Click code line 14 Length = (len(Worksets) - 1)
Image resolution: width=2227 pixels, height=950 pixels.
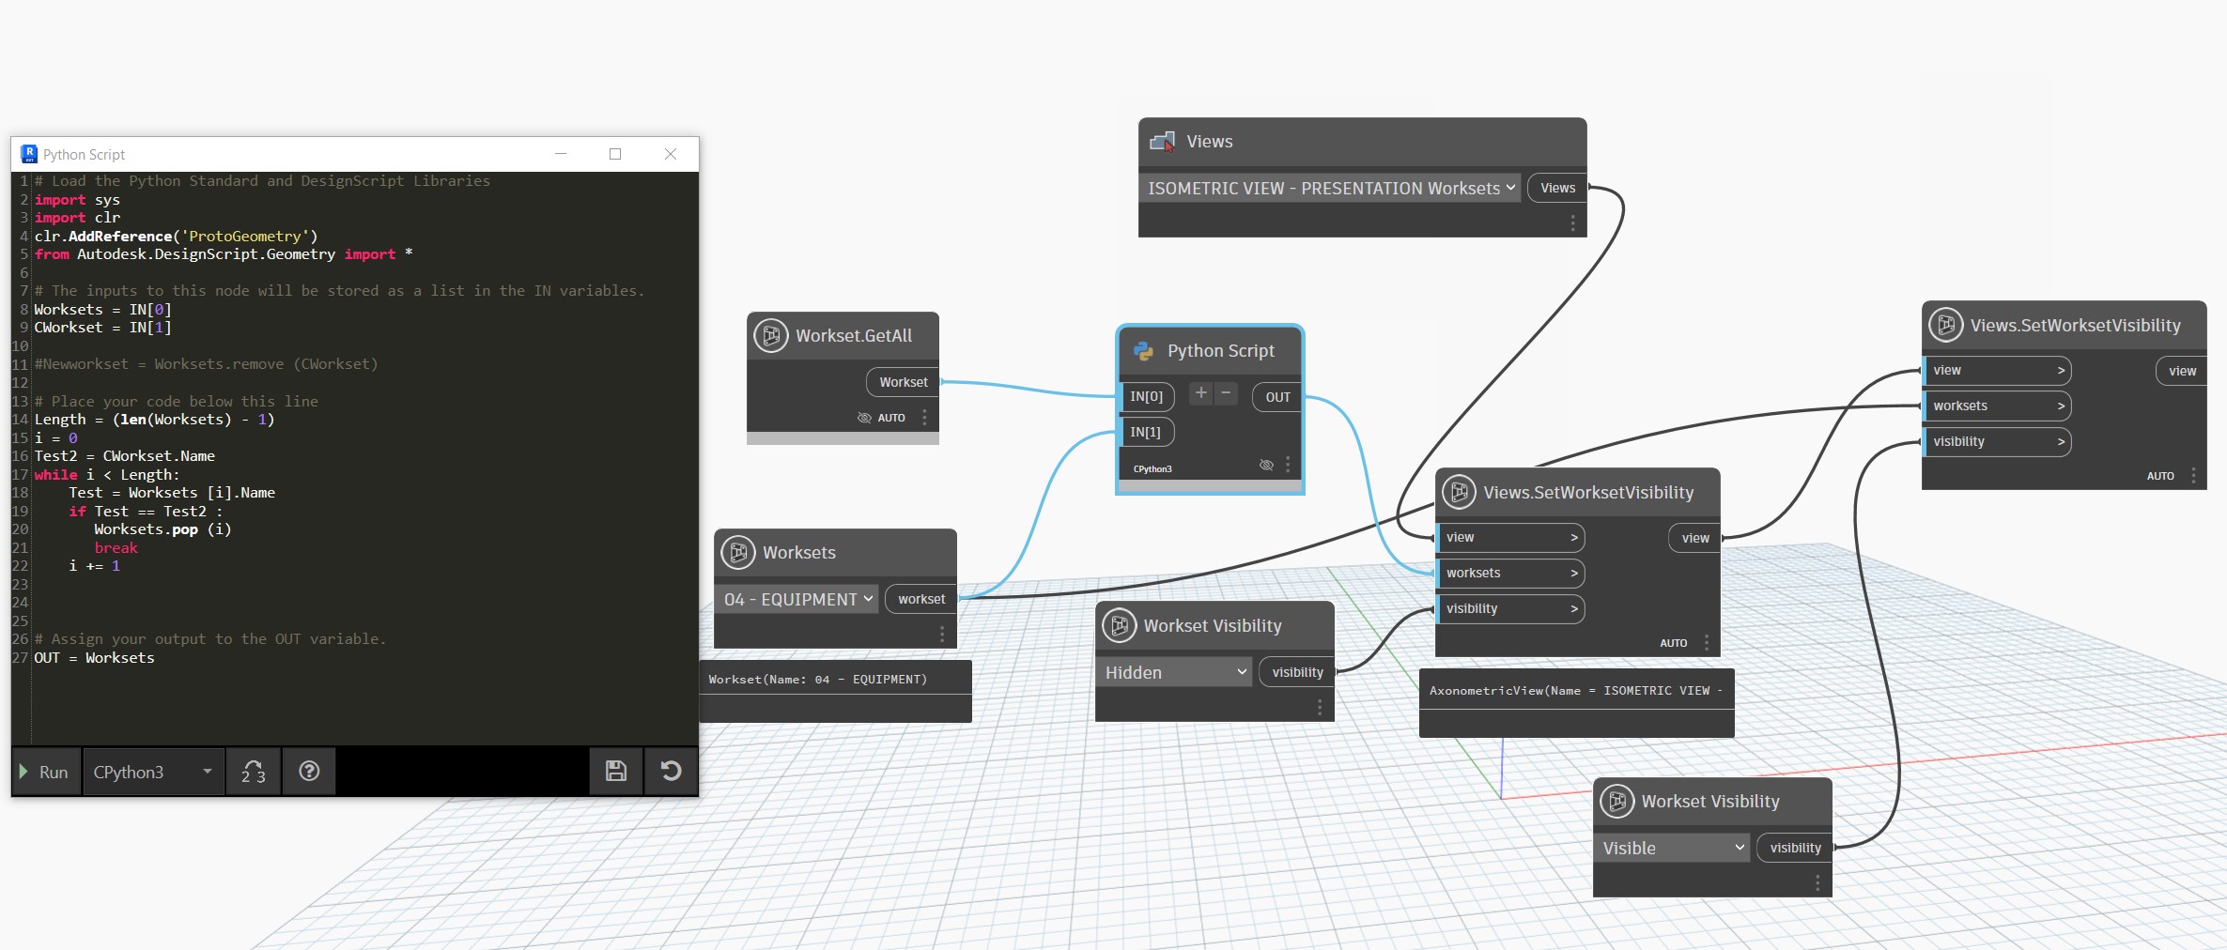click(x=154, y=420)
